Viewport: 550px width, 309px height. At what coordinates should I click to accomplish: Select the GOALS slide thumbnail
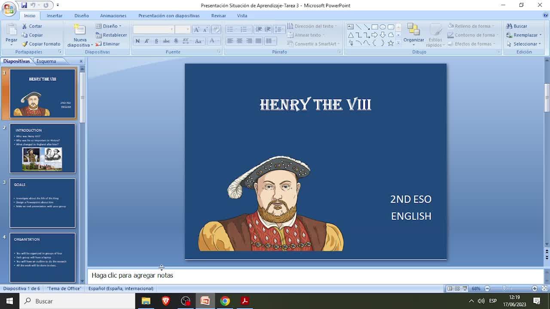(x=42, y=203)
